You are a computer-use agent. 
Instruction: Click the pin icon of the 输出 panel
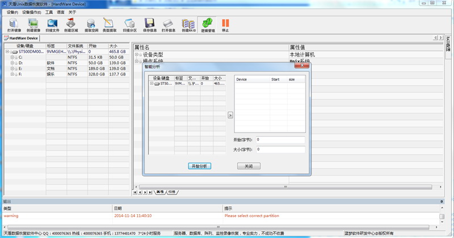click(442, 202)
